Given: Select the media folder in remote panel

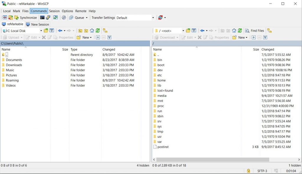Looking at the screenshot, I should point(162,96).
